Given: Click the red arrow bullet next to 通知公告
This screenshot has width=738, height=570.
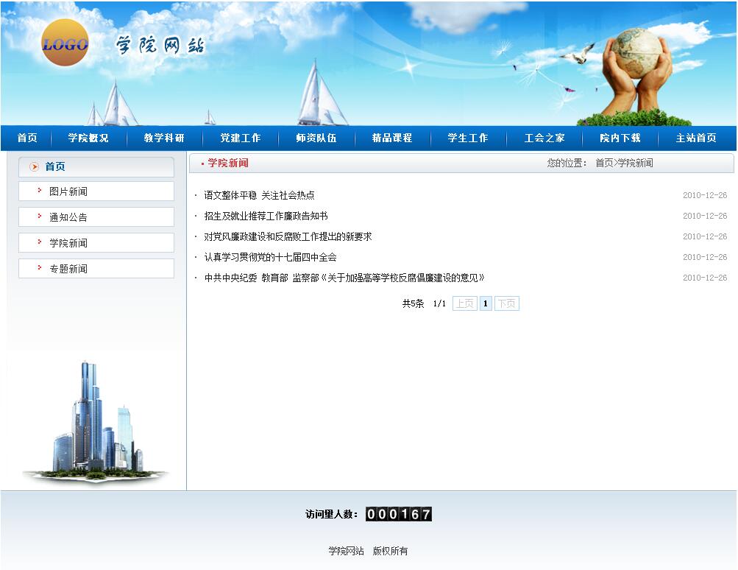Looking at the screenshot, I should click(40, 217).
